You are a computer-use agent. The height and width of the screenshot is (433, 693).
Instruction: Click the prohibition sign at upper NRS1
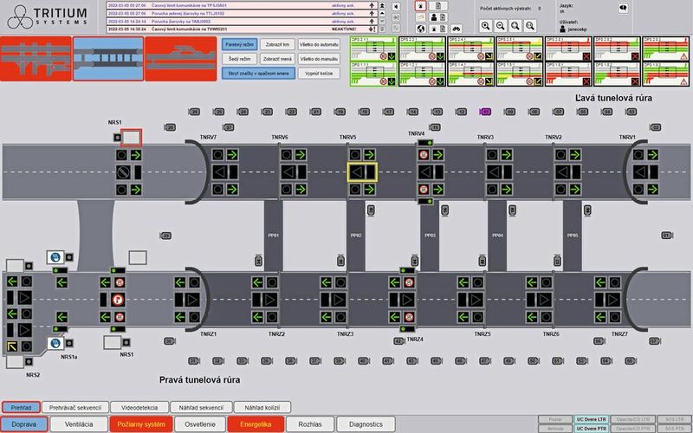pyautogui.click(x=123, y=171)
